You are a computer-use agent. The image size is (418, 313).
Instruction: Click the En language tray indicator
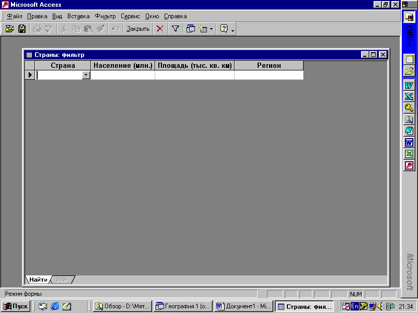355,306
